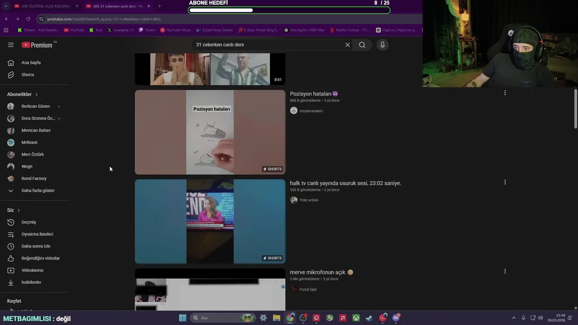578x325 pixels.
Task: Click the Pozisyon hataları video title
Action: (314, 94)
